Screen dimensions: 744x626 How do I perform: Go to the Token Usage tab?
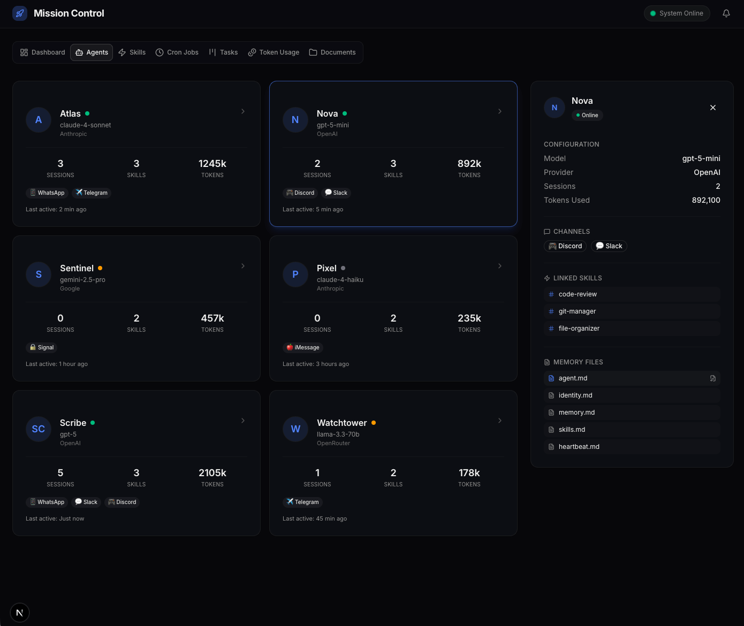[274, 52]
